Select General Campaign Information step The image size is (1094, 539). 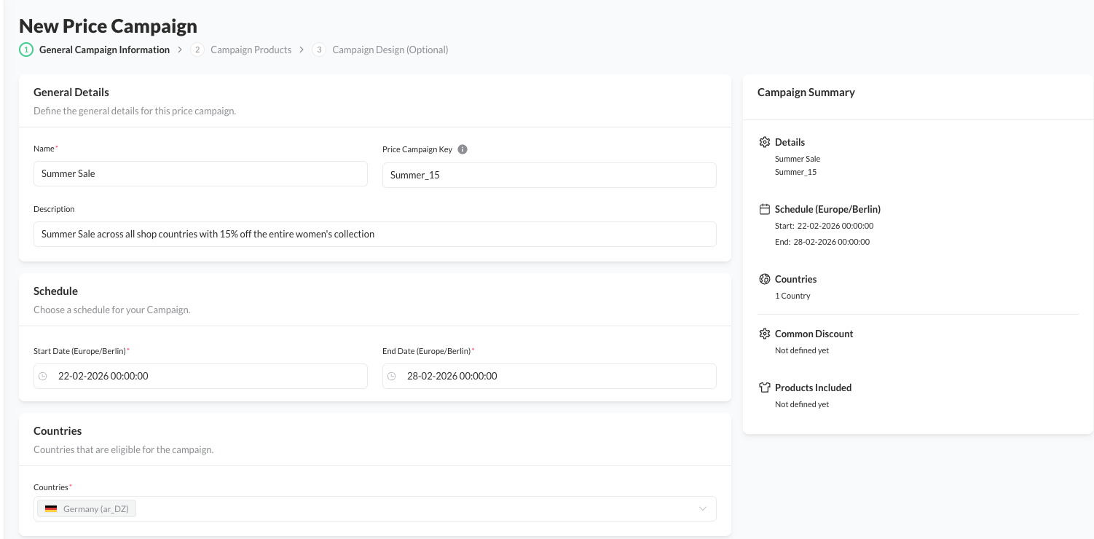coord(104,50)
